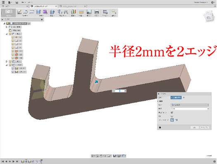This screenshot has height=164, width=217.
Task: Select the highlighted rolling ball corner type
Action: click(172, 120)
